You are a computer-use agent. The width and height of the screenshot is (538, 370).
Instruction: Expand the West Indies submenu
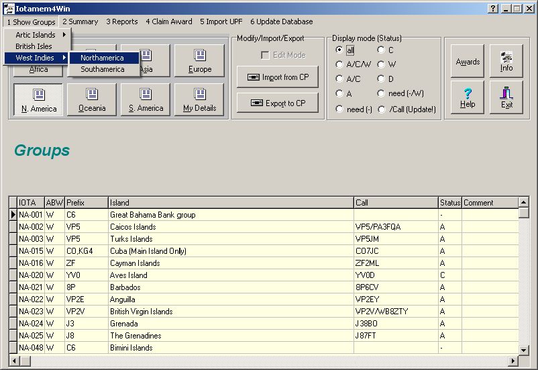click(x=36, y=58)
